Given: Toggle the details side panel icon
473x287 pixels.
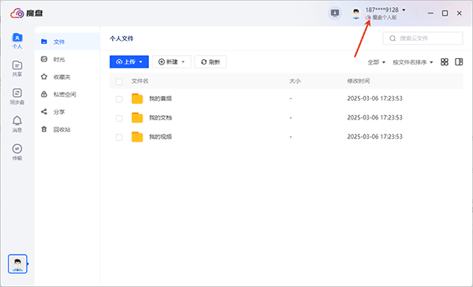Looking at the screenshot, I should (459, 62).
